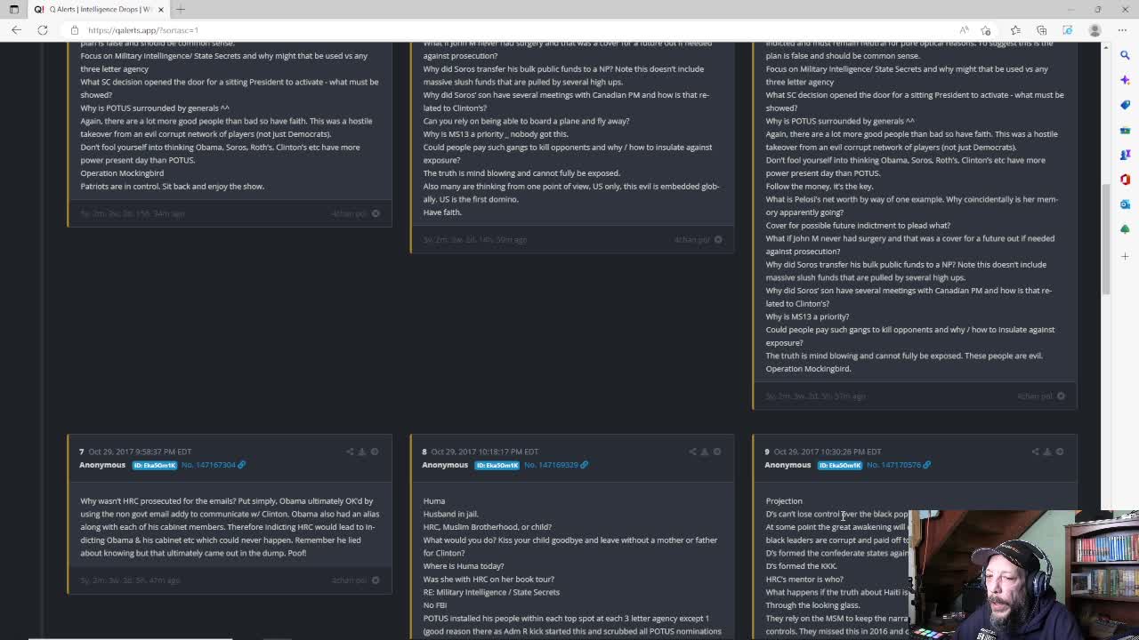
Task: Open the sidebar Tools briefcase icon
Action: pyautogui.click(x=1125, y=130)
